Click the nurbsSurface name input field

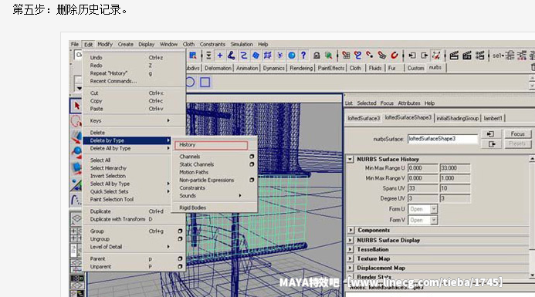(x=442, y=139)
